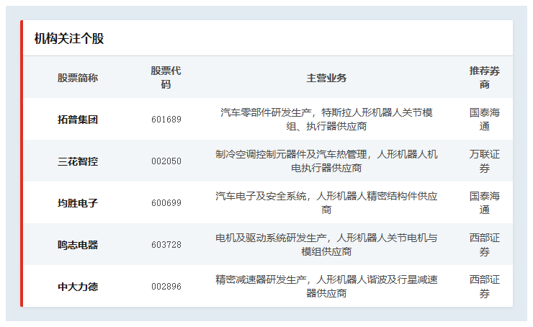Click 西部证券 broker in 鸣志电器 row
Viewport: 533px width, 327px height.
(485, 245)
